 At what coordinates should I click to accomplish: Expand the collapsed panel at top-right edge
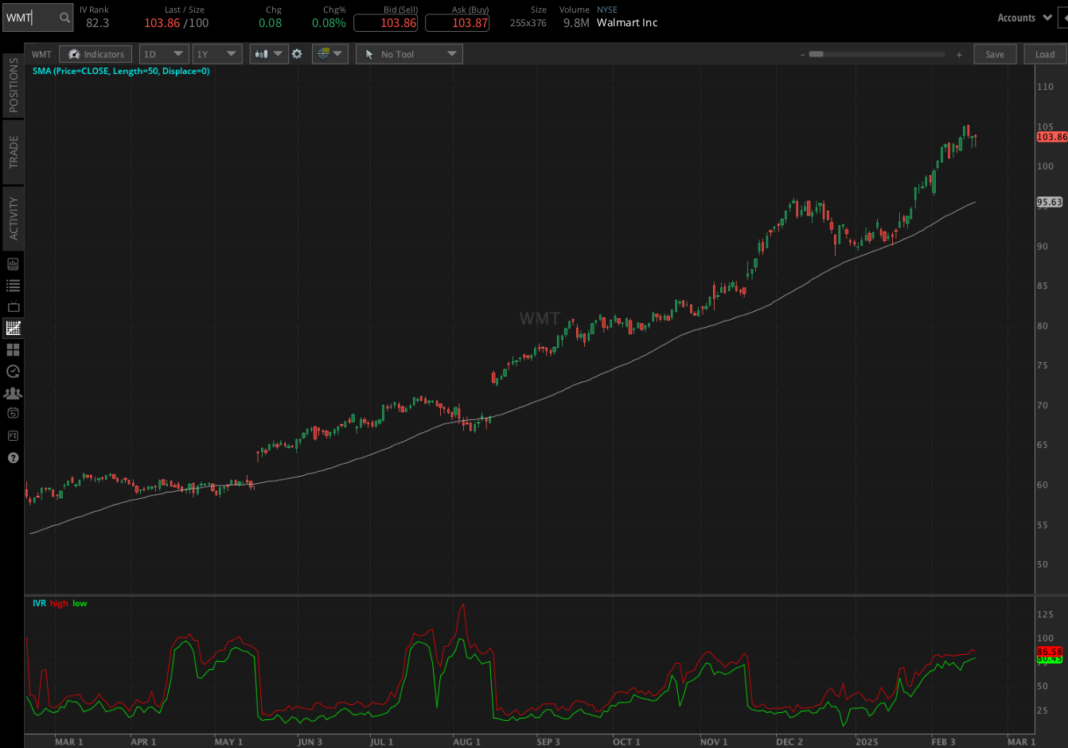point(1062,18)
